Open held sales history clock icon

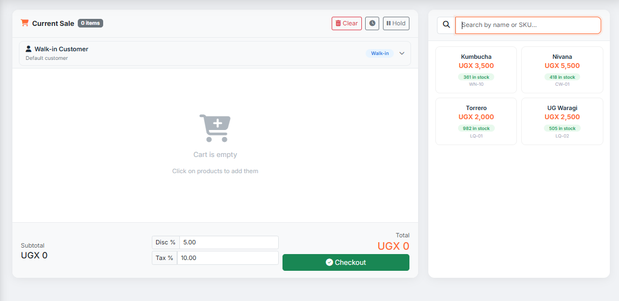pyautogui.click(x=372, y=23)
